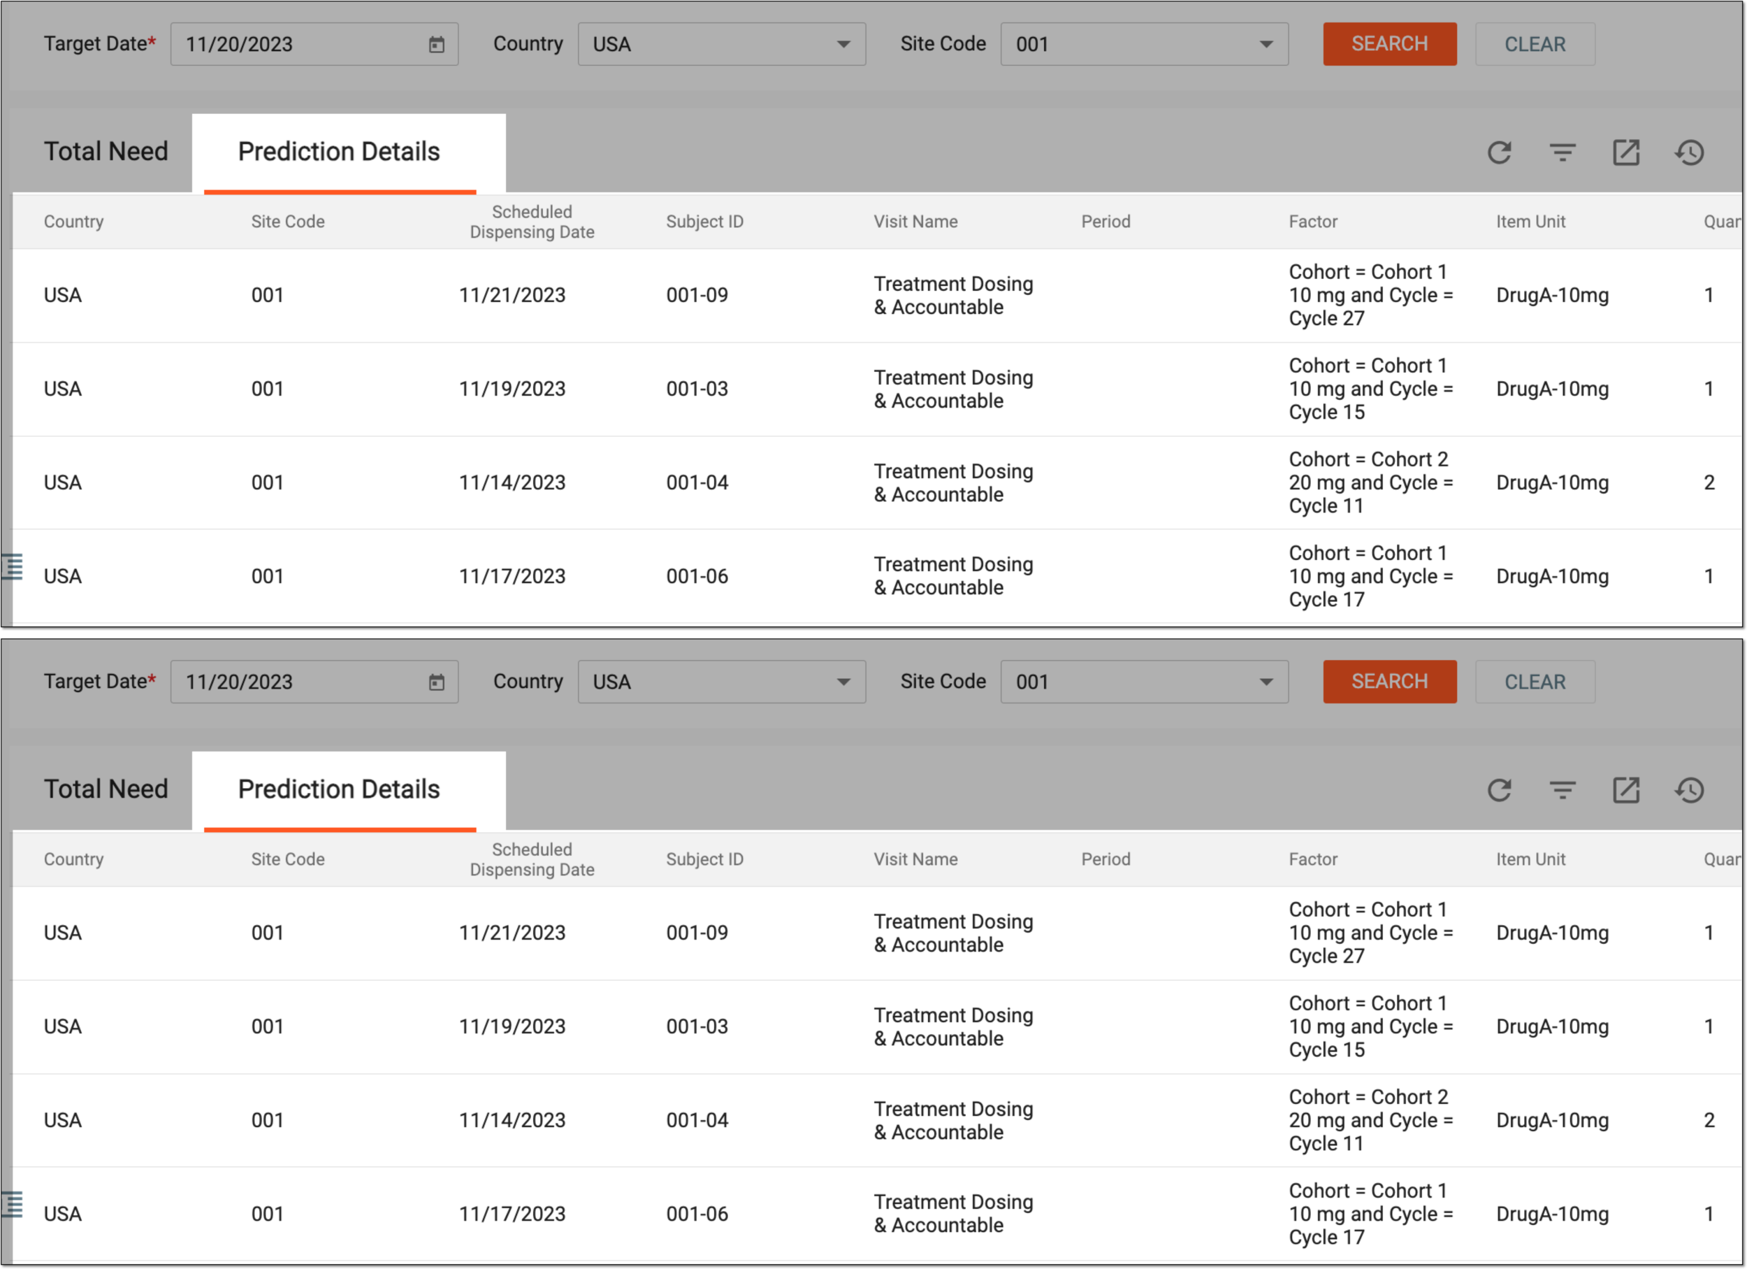
Task: Click date 11/21/2023 in the lower panel
Action: tap(512, 933)
